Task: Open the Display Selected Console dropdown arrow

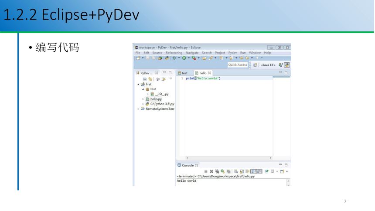Action: [x=277, y=171]
